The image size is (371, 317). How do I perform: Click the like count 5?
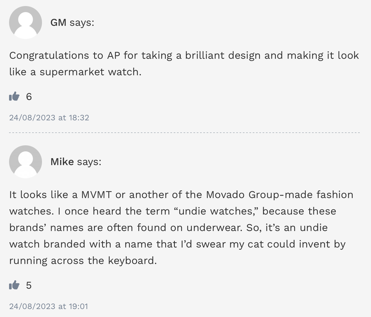pos(29,285)
